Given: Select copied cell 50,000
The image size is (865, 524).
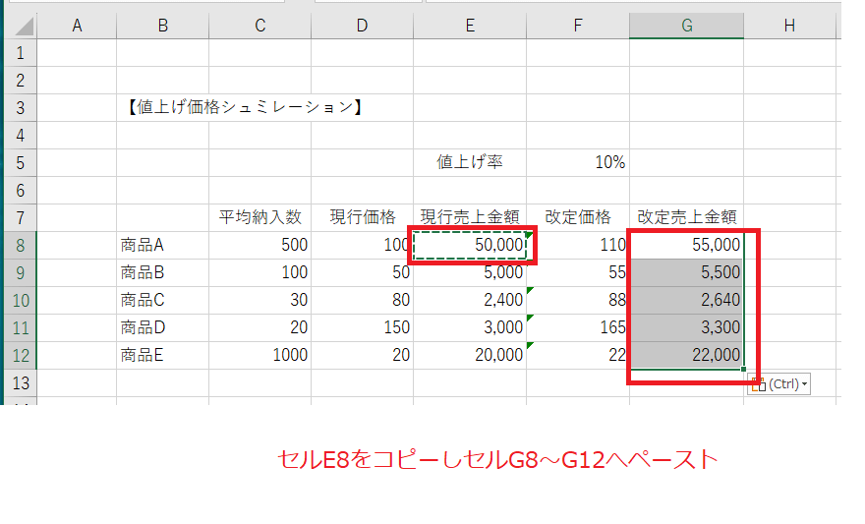Looking at the screenshot, I should (470, 246).
